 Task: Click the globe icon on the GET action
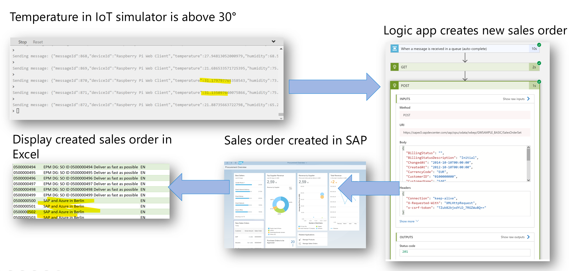[x=394, y=67]
